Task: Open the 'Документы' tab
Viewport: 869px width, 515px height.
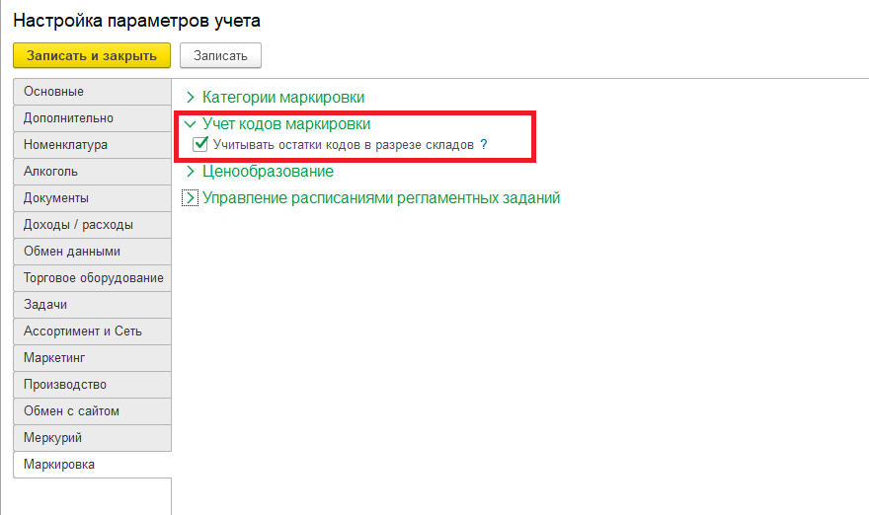Action: (x=92, y=198)
